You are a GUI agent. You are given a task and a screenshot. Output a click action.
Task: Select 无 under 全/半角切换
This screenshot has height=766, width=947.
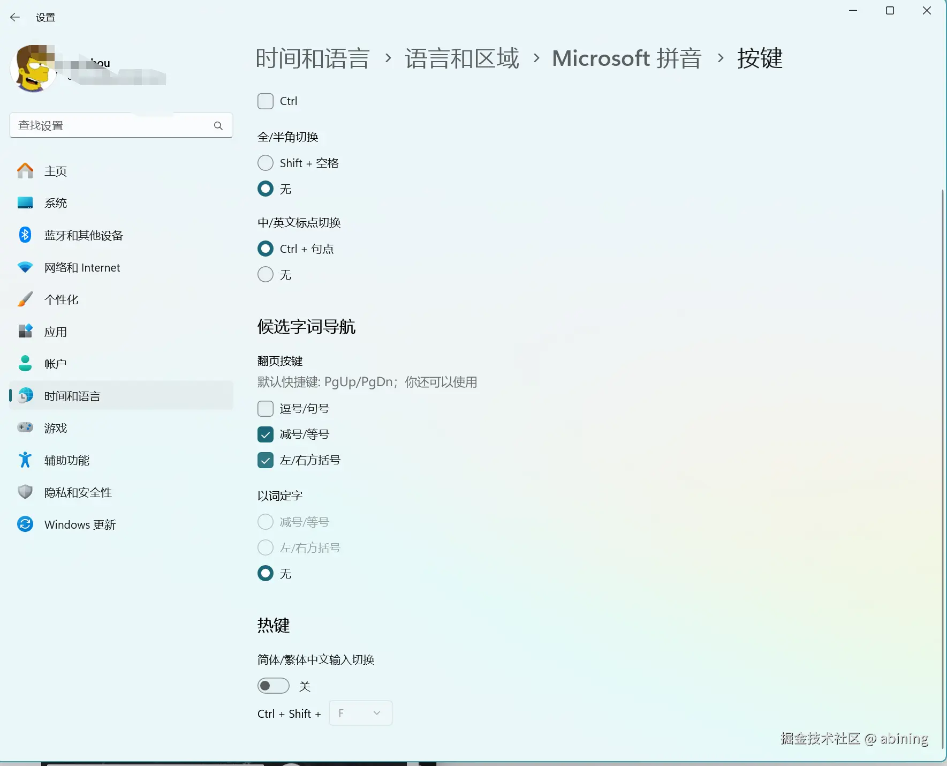point(266,189)
